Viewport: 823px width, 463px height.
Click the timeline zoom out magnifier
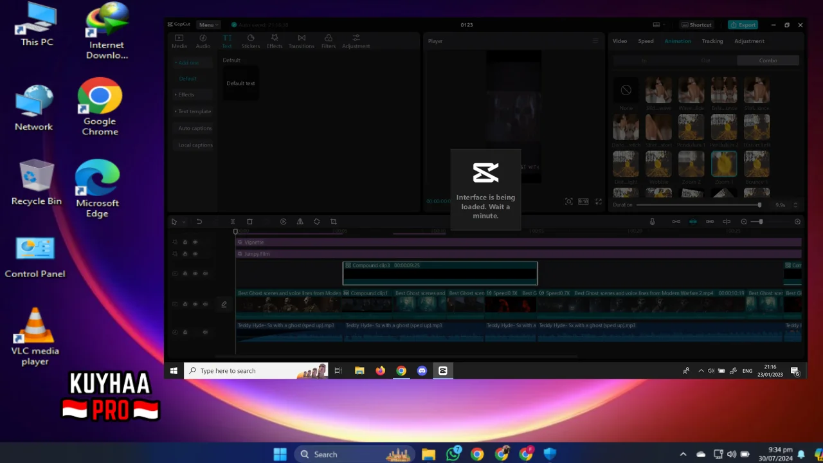click(x=744, y=222)
